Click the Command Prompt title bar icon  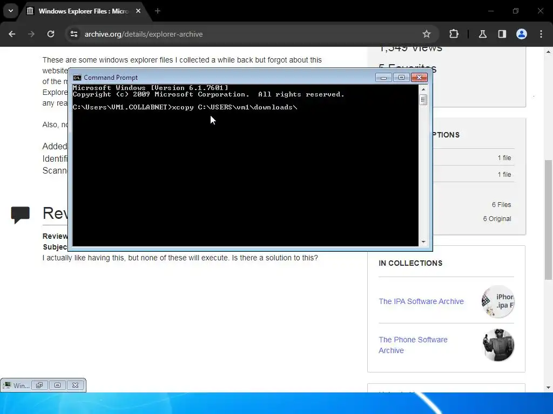point(77,78)
